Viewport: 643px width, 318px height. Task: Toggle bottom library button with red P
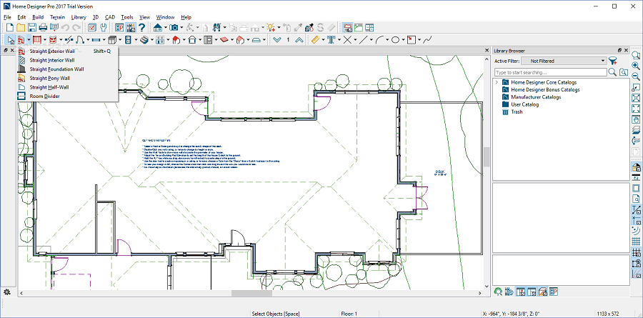(x=553, y=292)
